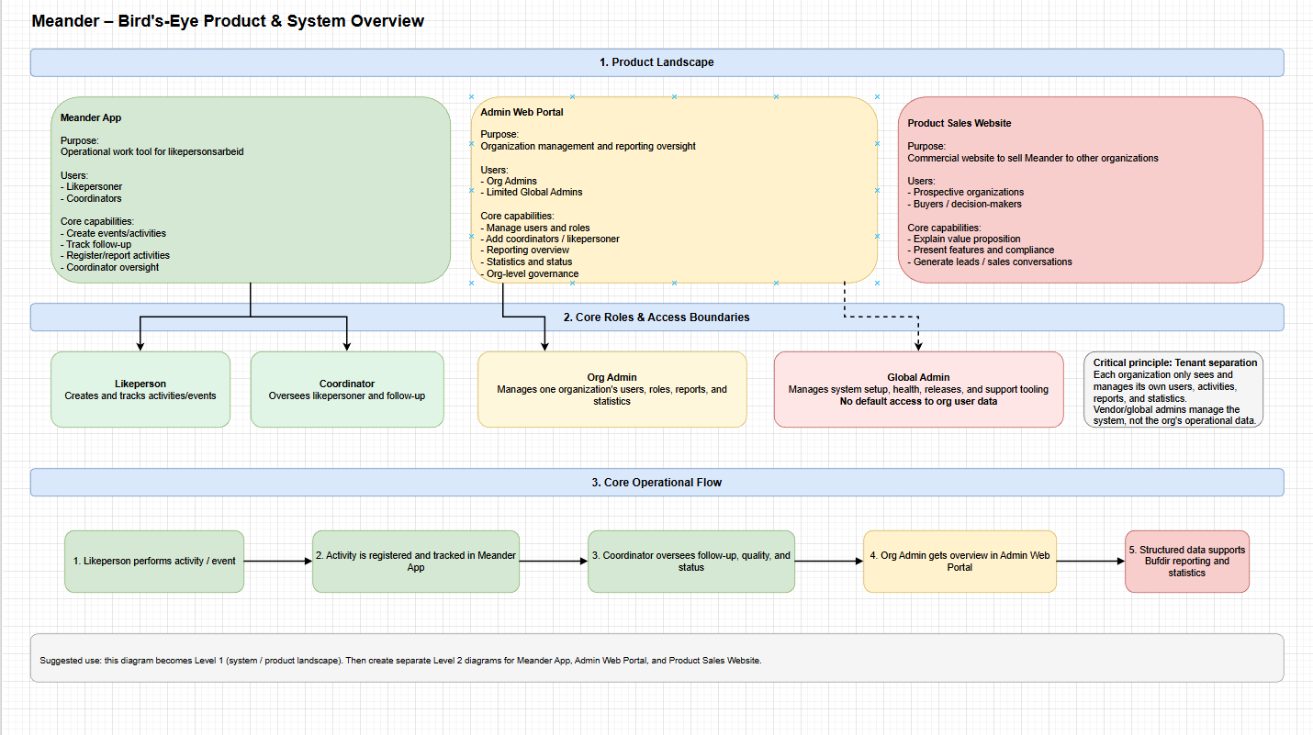
Task: Click the "- Coordinator oversight" capability line
Action: [110, 268]
